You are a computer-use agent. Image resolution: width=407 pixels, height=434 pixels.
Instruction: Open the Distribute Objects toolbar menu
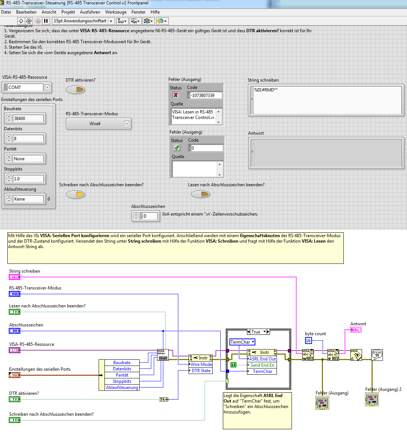click(135, 21)
